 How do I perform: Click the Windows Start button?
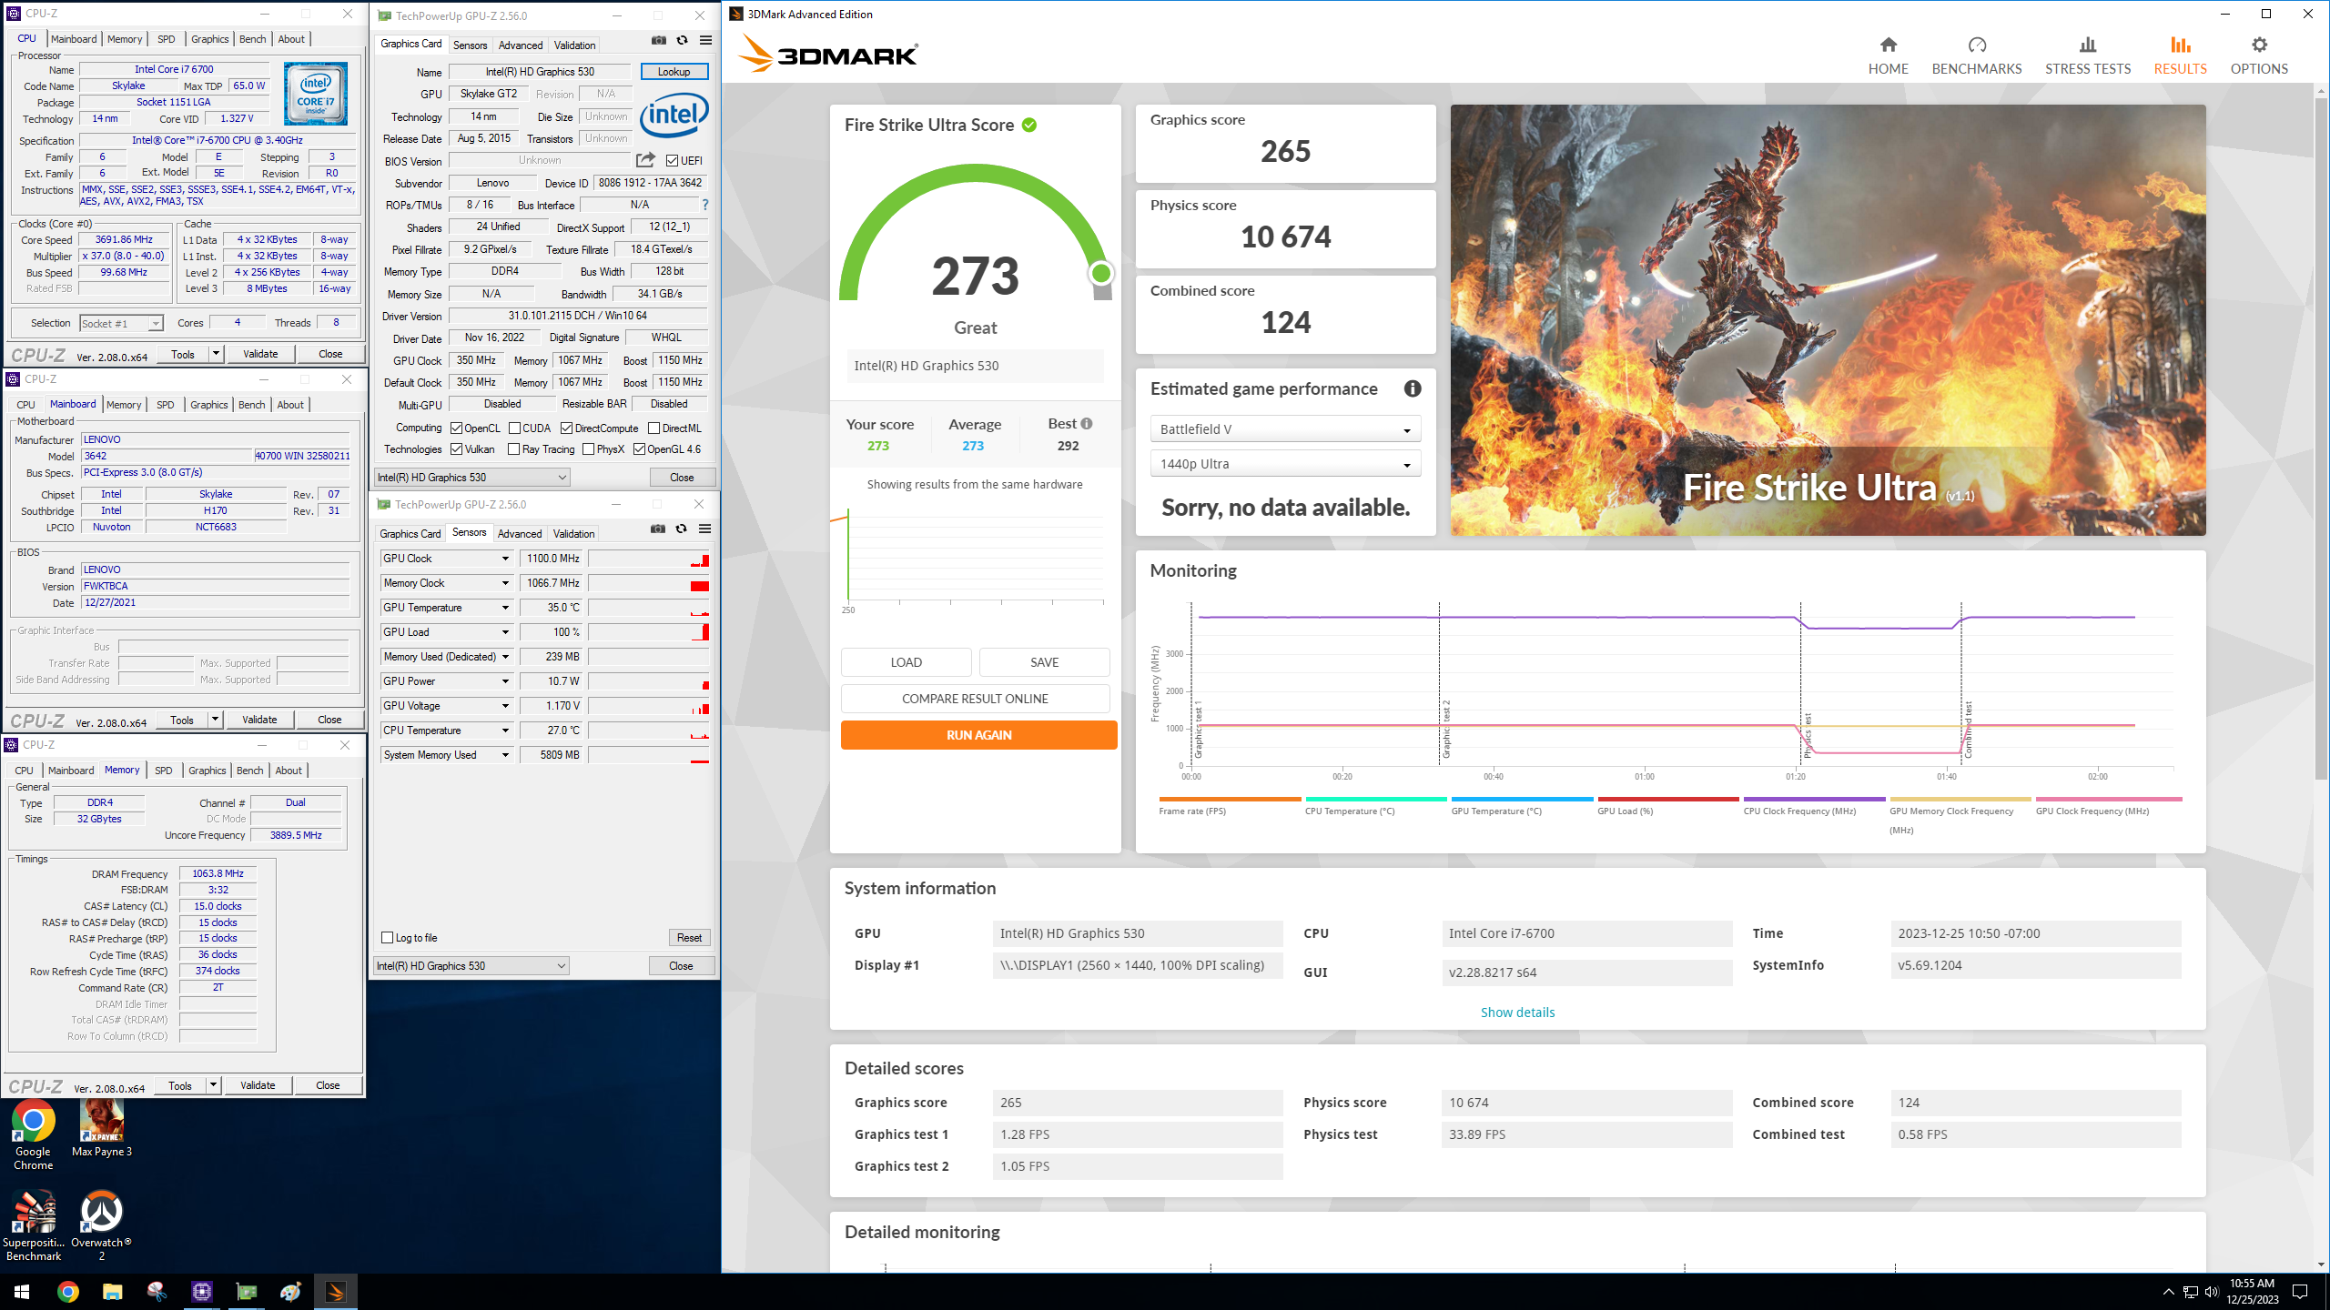[22, 1291]
